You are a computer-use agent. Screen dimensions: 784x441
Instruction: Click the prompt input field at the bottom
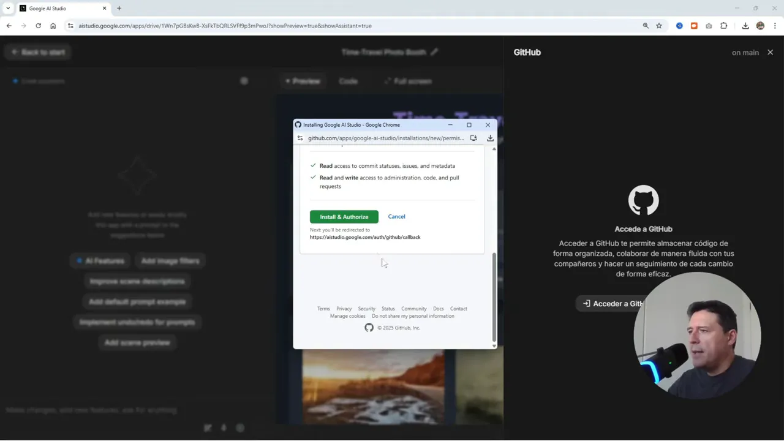pyautogui.click(x=92, y=410)
